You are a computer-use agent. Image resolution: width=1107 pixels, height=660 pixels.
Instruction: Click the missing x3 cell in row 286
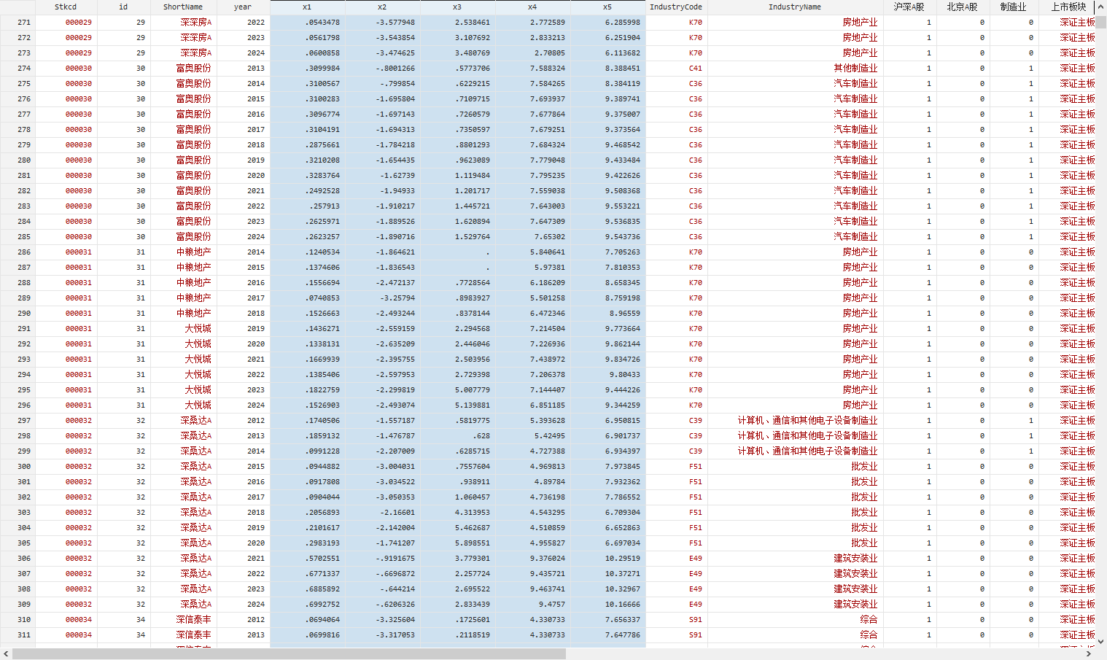point(457,252)
